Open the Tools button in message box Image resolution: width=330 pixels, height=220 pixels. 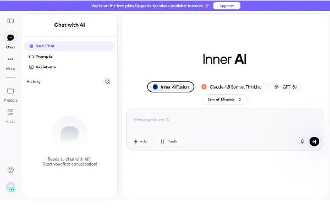[x=169, y=141]
